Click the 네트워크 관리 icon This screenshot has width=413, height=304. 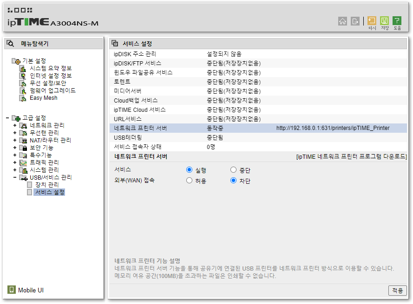[x=23, y=126]
